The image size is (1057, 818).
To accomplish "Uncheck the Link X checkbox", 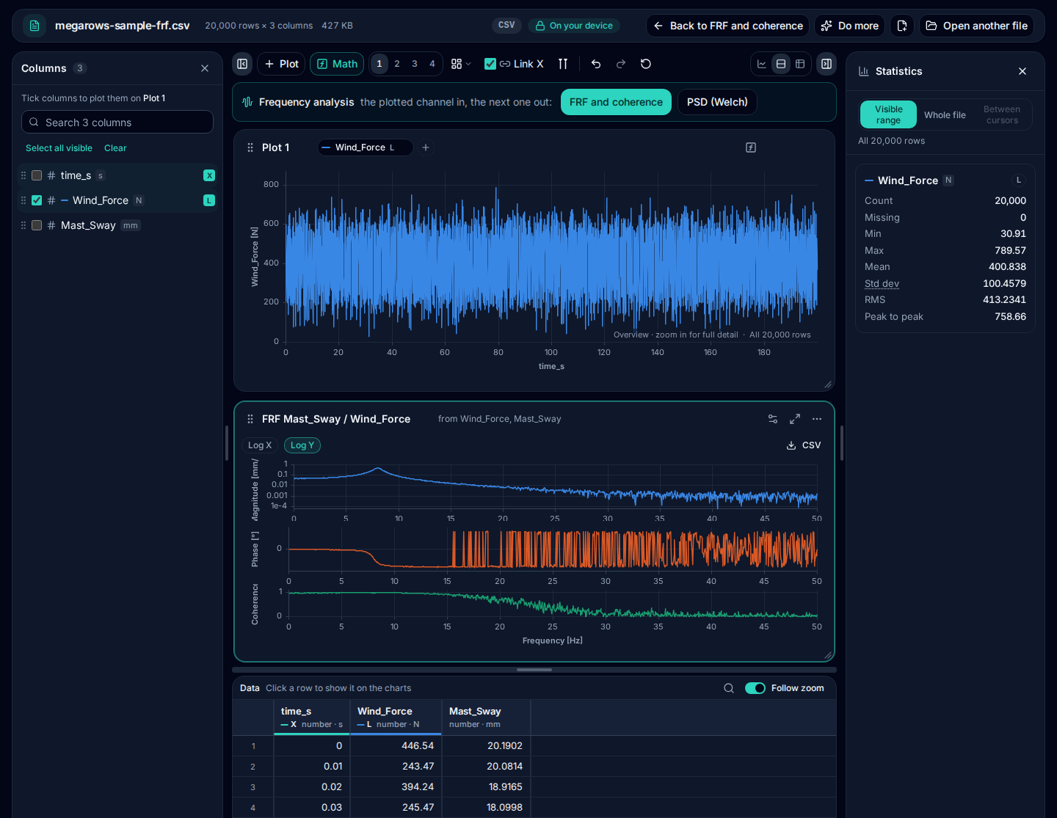I will point(490,64).
